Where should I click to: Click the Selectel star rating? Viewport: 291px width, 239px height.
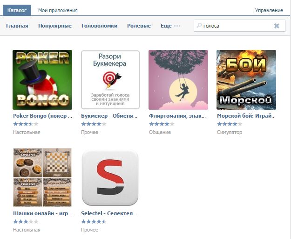tap(94, 221)
